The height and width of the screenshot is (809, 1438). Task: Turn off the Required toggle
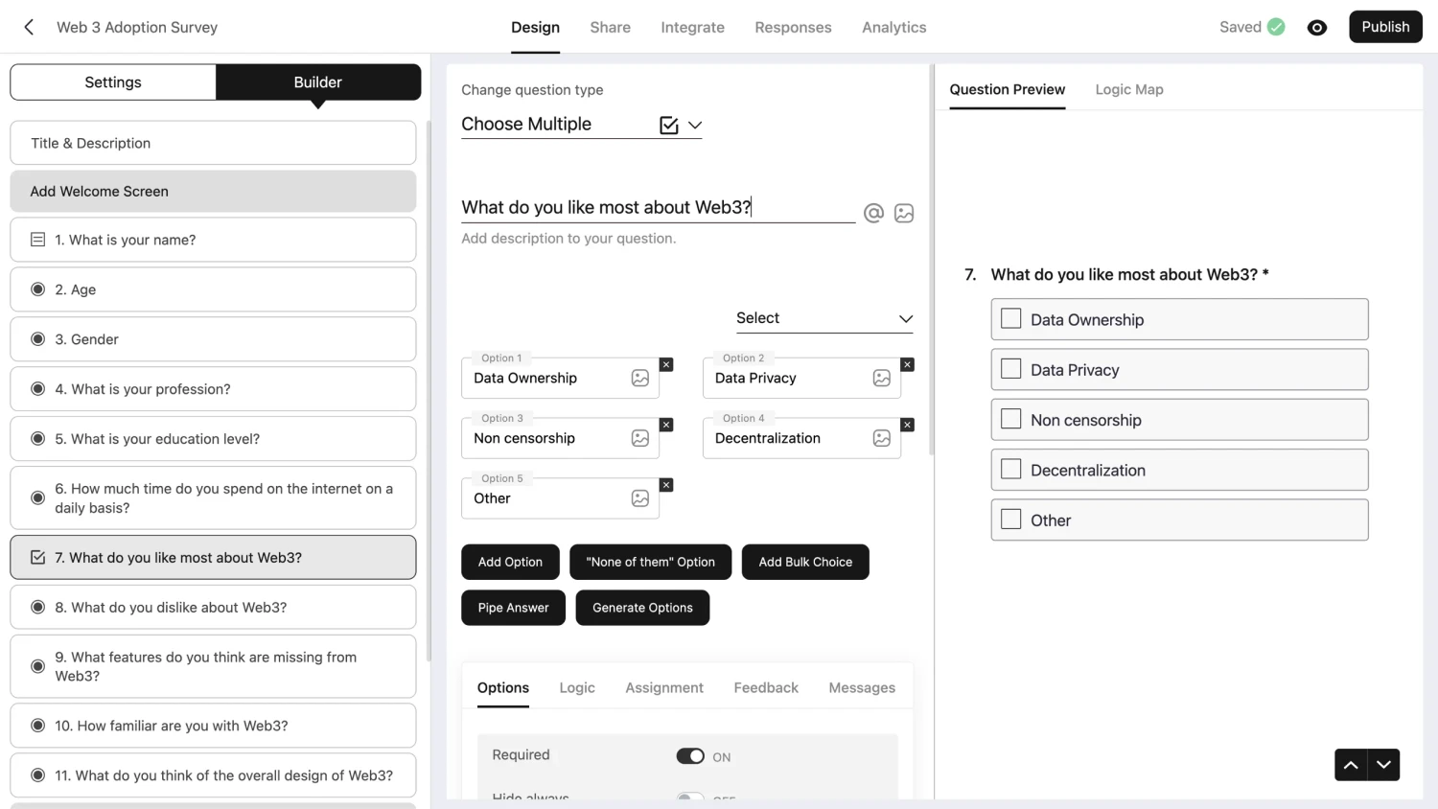(690, 755)
